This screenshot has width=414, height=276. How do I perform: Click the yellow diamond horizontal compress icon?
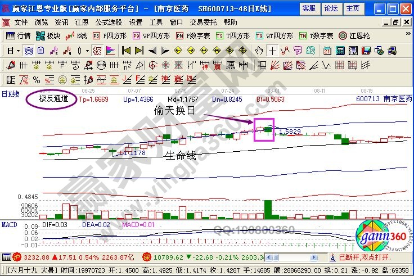(x=217, y=51)
